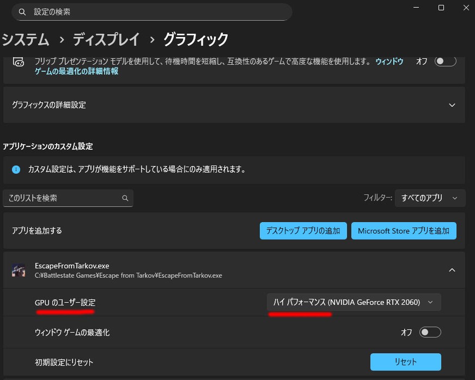Image resolution: width=475 pixels, height=380 pixels.
Task: Expand グラフィックスの詳細設定 section
Action: click(452, 105)
